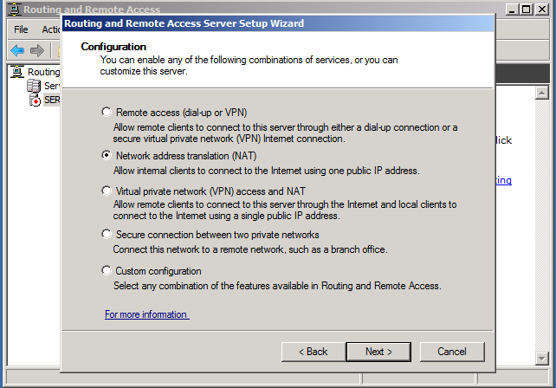Proceed with the Next button
Screen dimensions: 556x388
(x=378, y=352)
